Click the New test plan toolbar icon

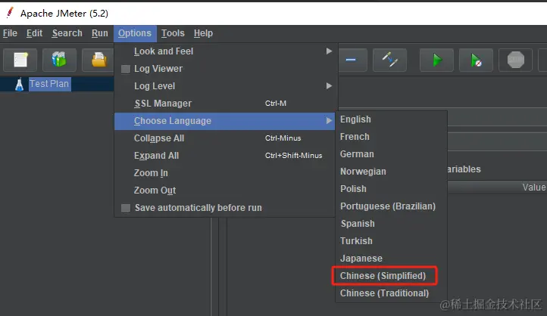pos(20,60)
